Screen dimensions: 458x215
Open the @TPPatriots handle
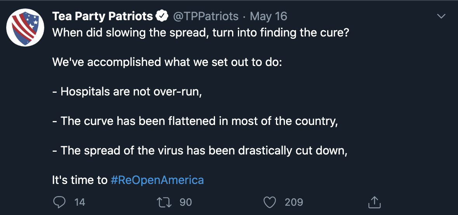click(206, 16)
